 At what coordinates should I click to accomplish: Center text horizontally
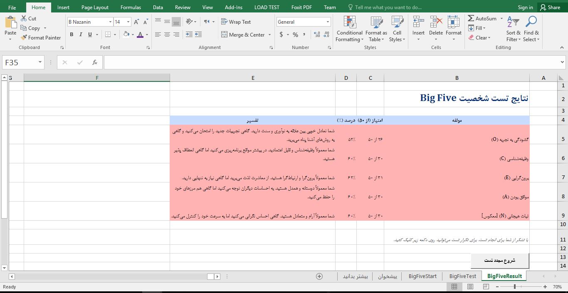(167, 34)
